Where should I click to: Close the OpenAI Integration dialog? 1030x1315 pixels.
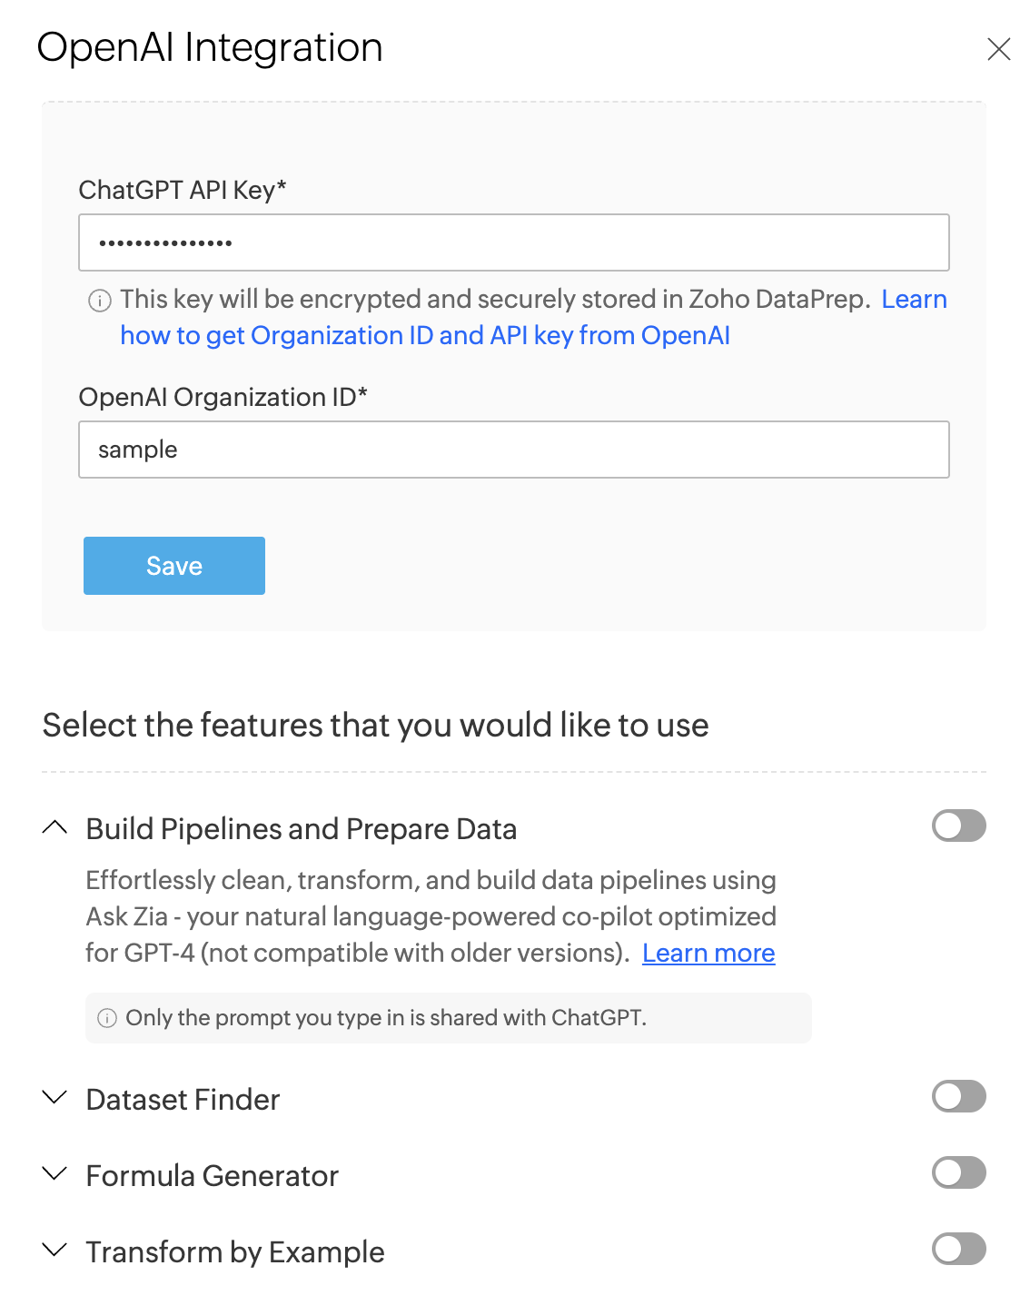(998, 49)
